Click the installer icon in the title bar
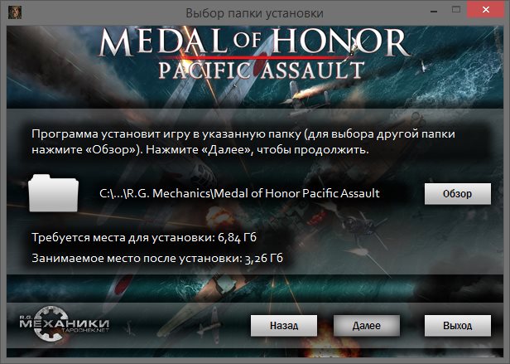This screenshot has height=364, width=510. [14, 12]
